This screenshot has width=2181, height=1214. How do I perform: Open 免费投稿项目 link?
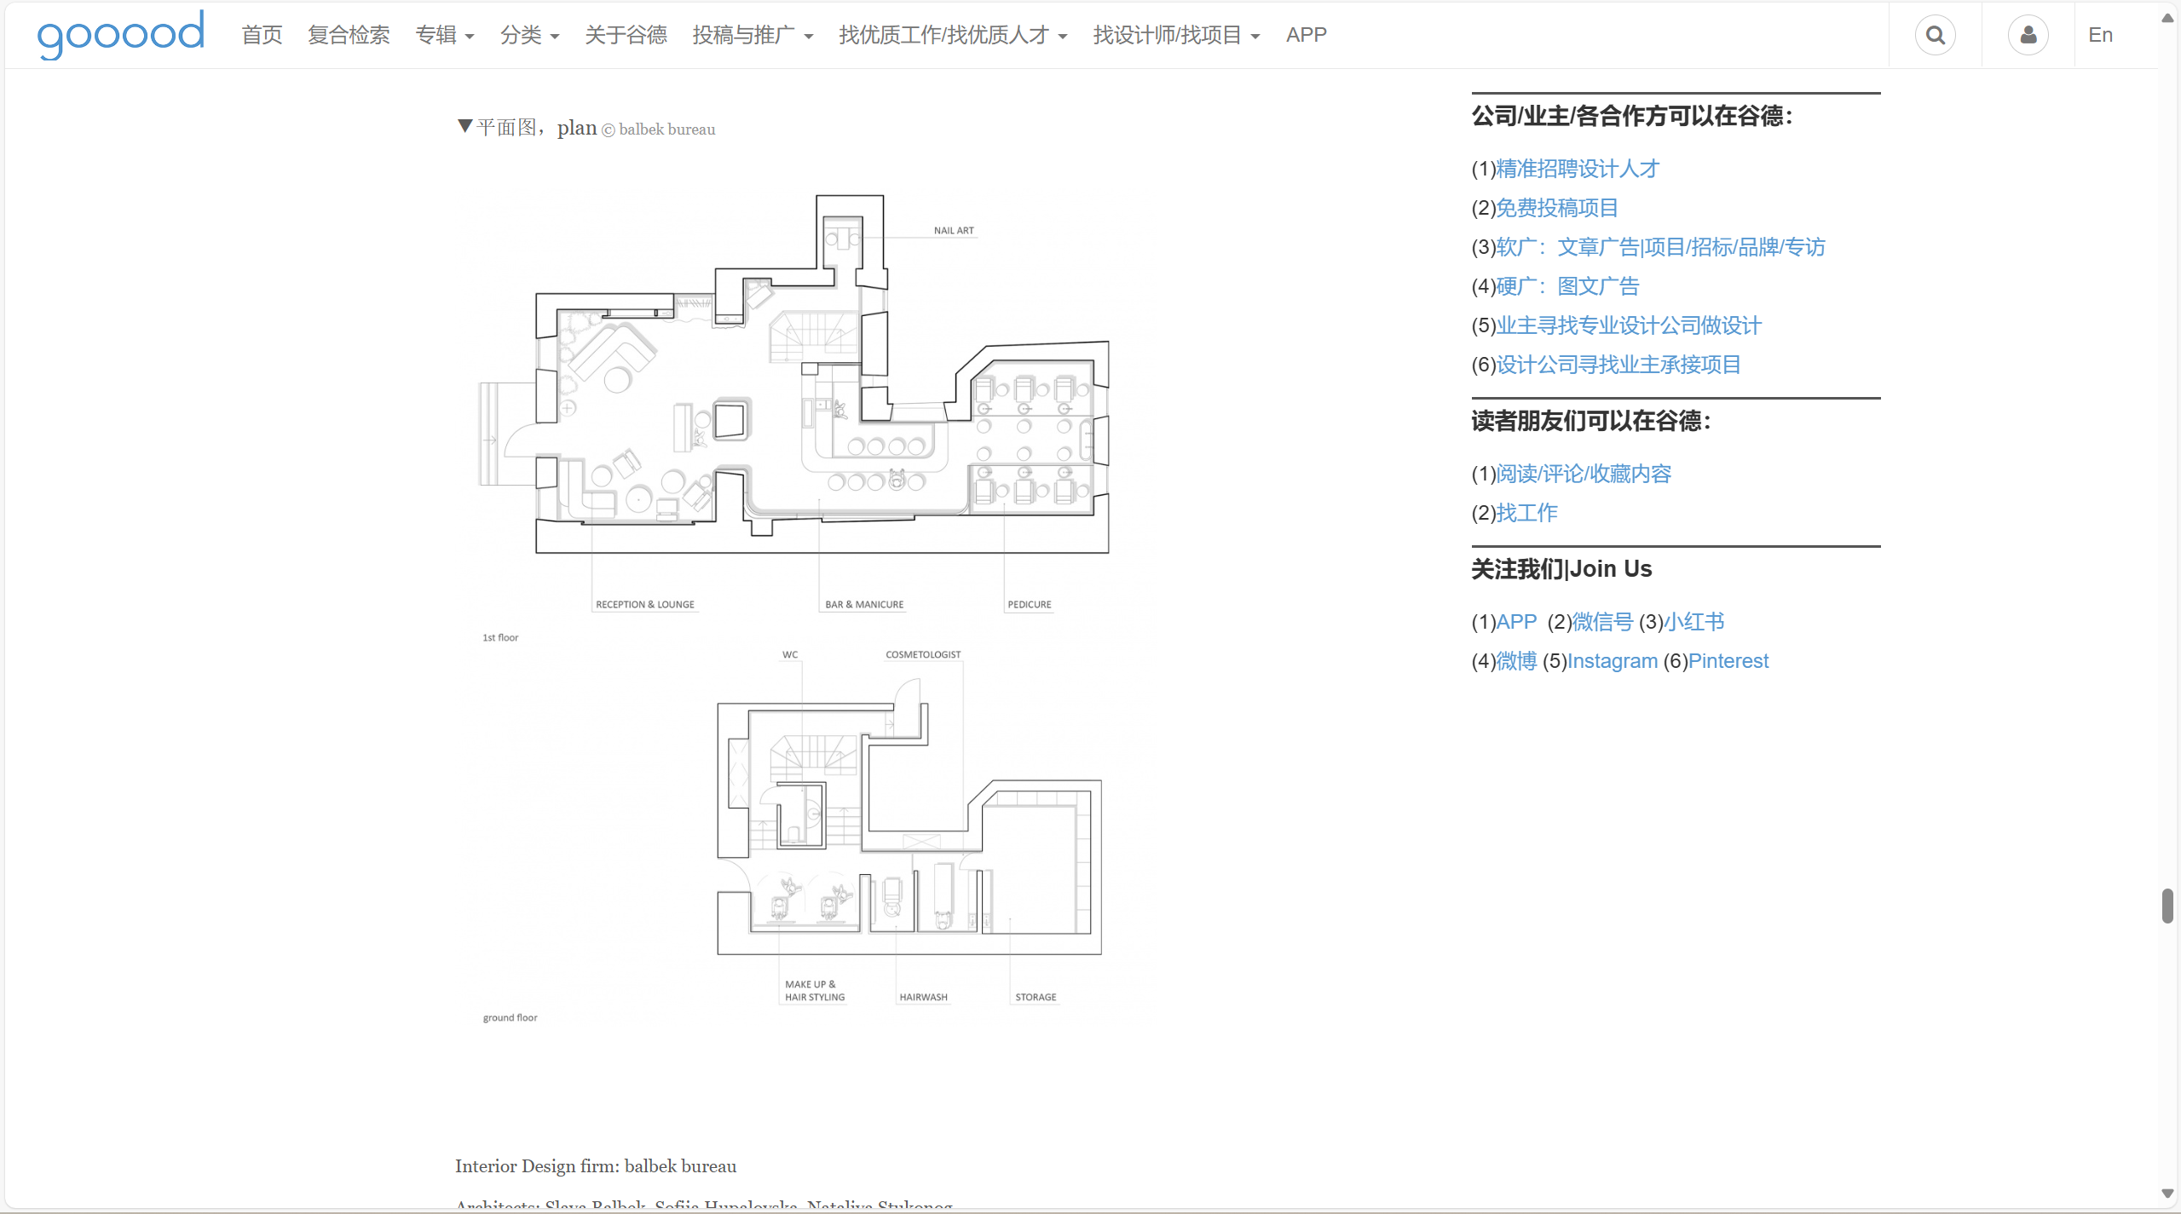(x=1557, y=208)
